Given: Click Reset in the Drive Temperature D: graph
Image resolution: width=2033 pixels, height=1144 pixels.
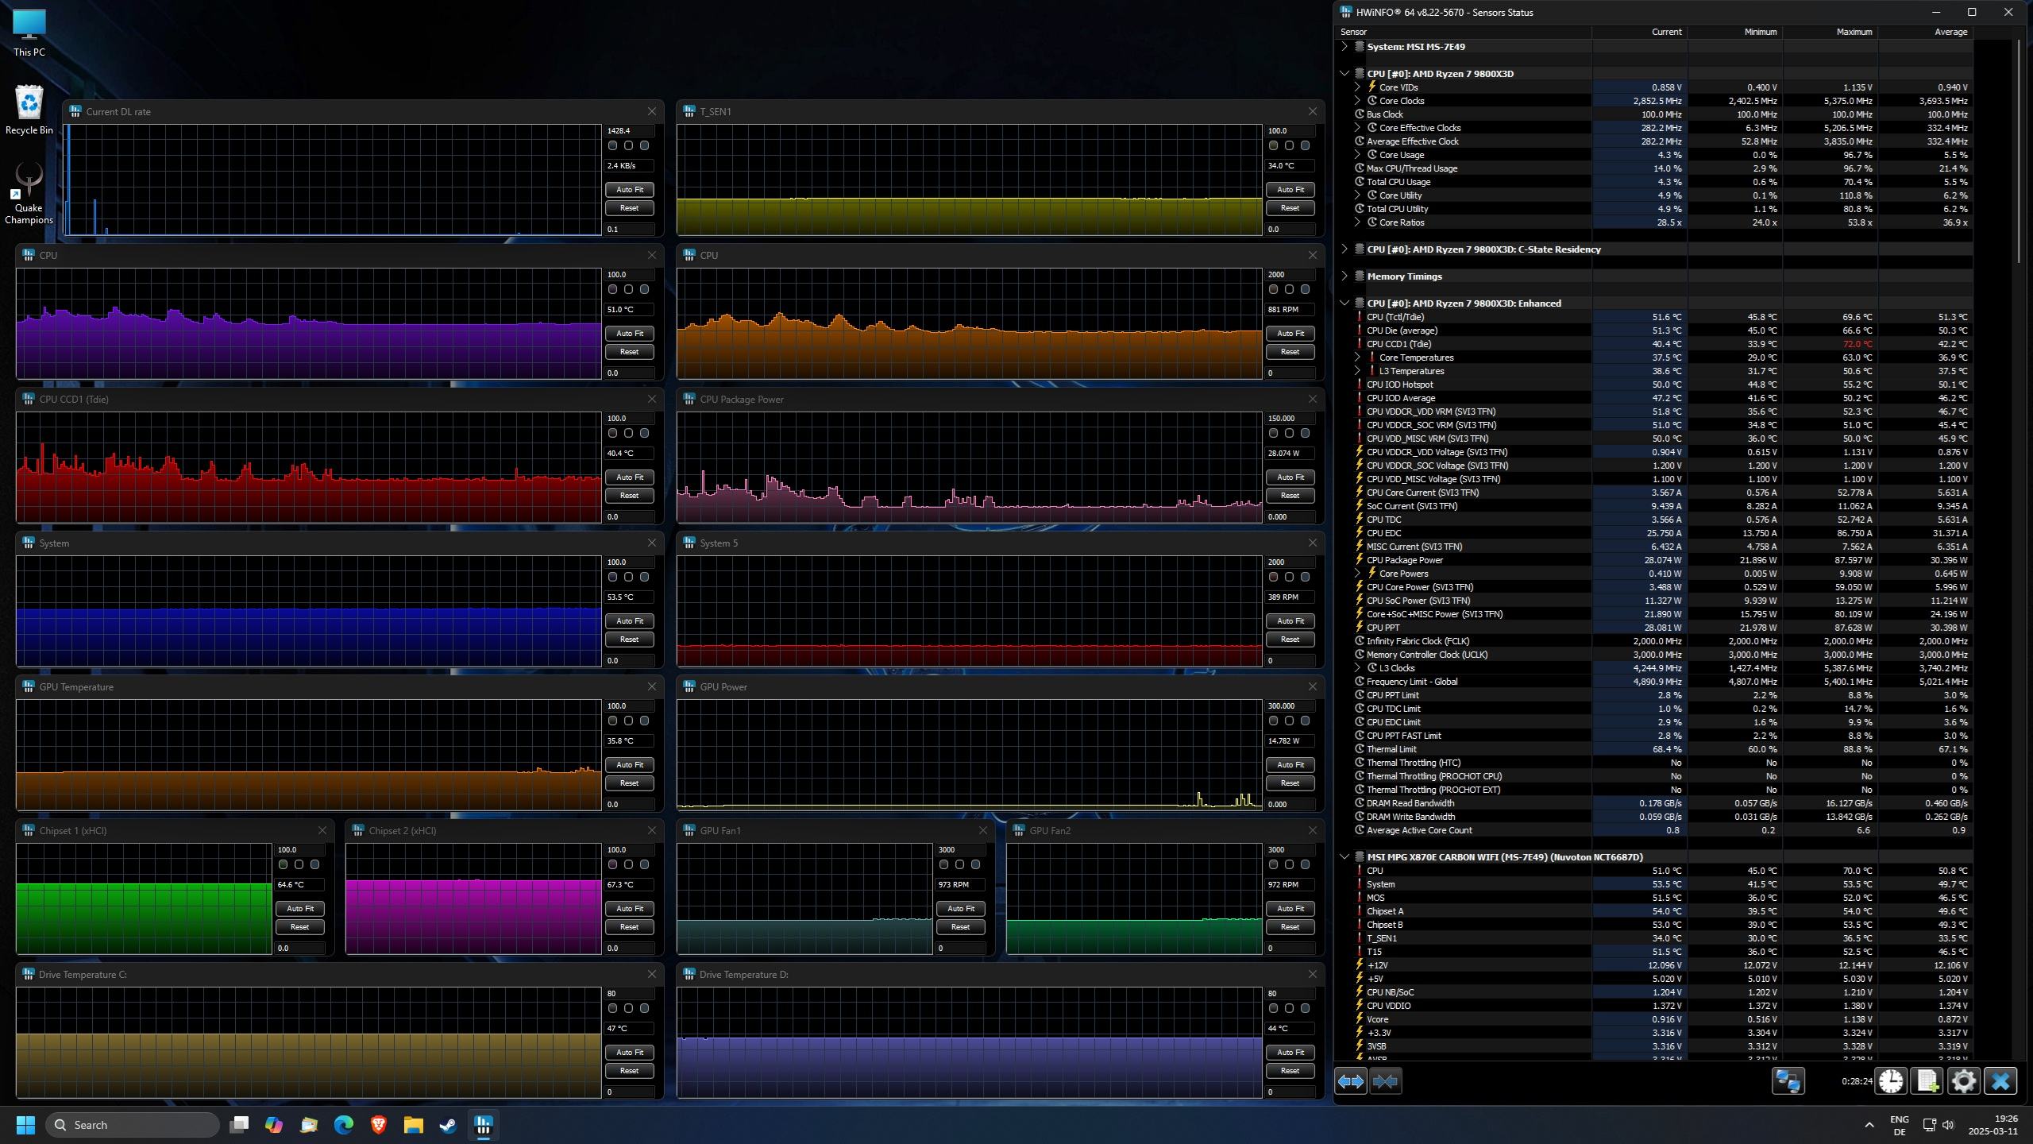Looking at the screenshot, I should (1290, 1070).
